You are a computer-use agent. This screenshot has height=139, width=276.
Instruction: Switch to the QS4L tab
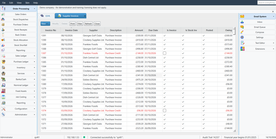[46, 16]
